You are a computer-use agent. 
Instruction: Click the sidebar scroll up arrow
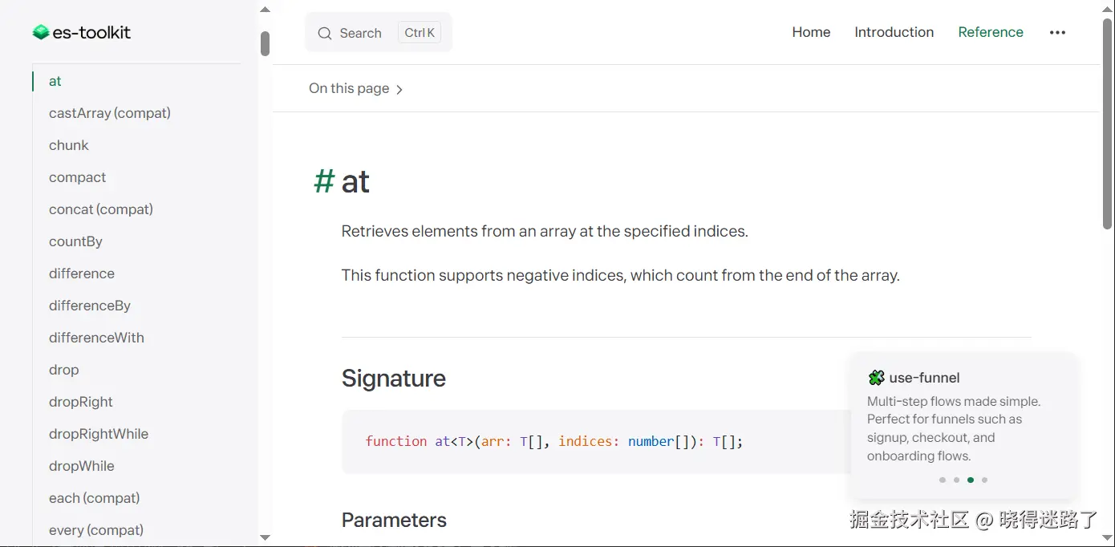(x=265, y=10)
